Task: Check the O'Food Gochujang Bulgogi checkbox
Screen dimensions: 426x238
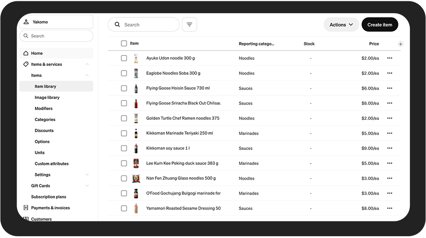Action: 124,193
